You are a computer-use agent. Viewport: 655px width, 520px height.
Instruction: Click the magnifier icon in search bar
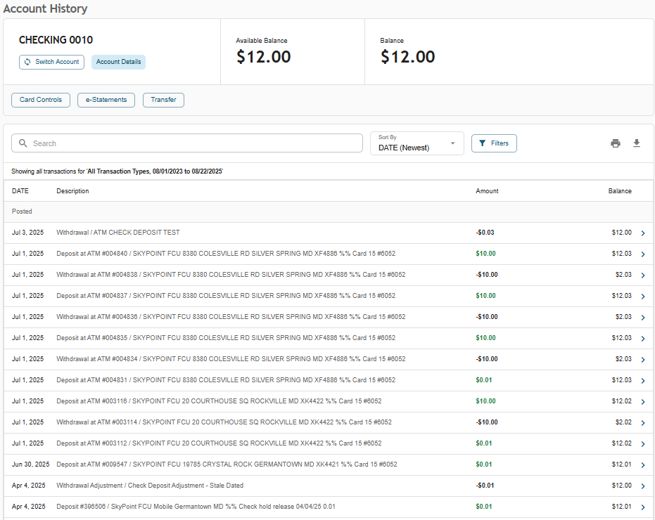pos(23,143)
